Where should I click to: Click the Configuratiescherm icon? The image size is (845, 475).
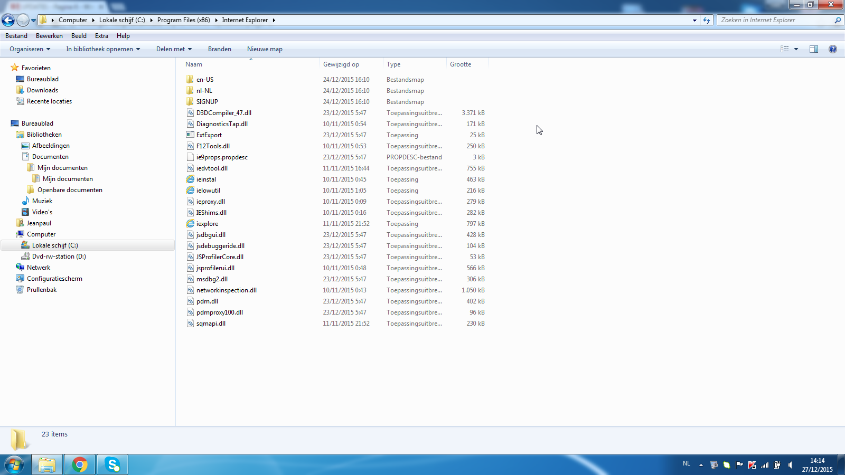point(20,279)
